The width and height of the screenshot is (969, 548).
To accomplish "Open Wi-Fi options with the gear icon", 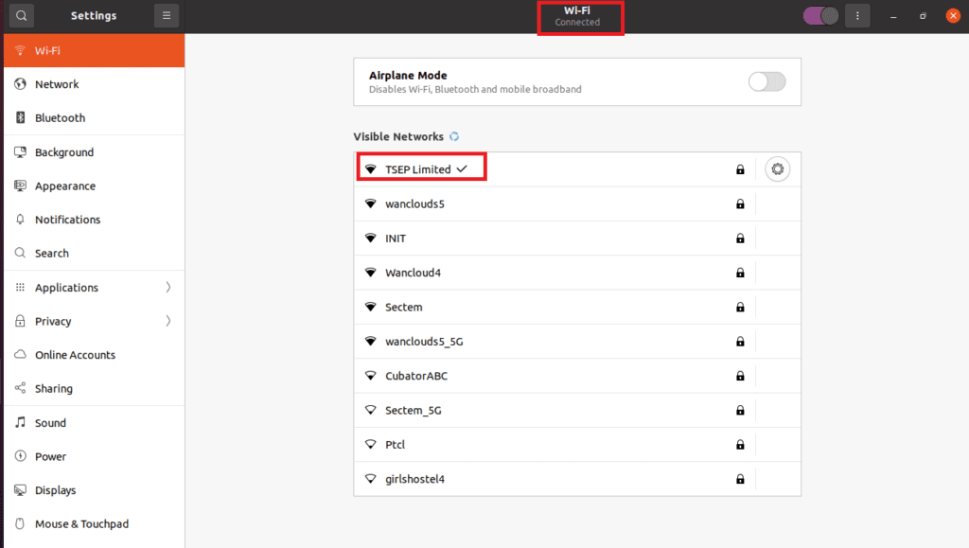I will click(777, 168).
